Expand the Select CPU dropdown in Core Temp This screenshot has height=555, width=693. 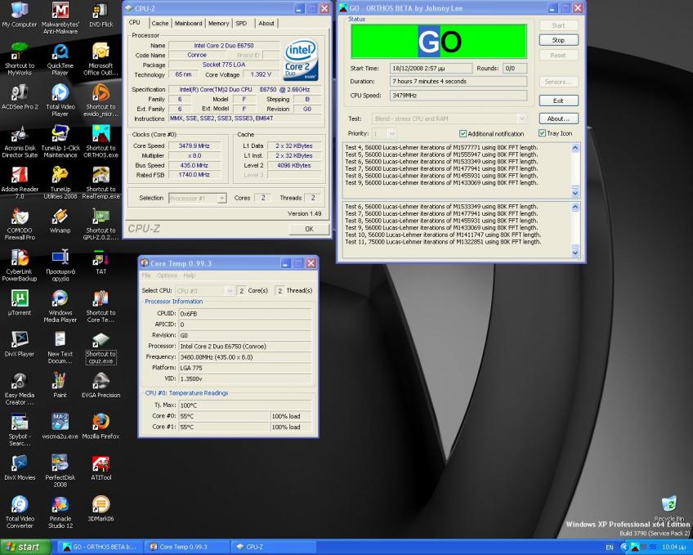click(229, 291)
